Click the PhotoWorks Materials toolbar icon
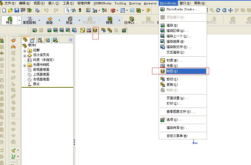251x165 pixels. (x=83, y=30)
